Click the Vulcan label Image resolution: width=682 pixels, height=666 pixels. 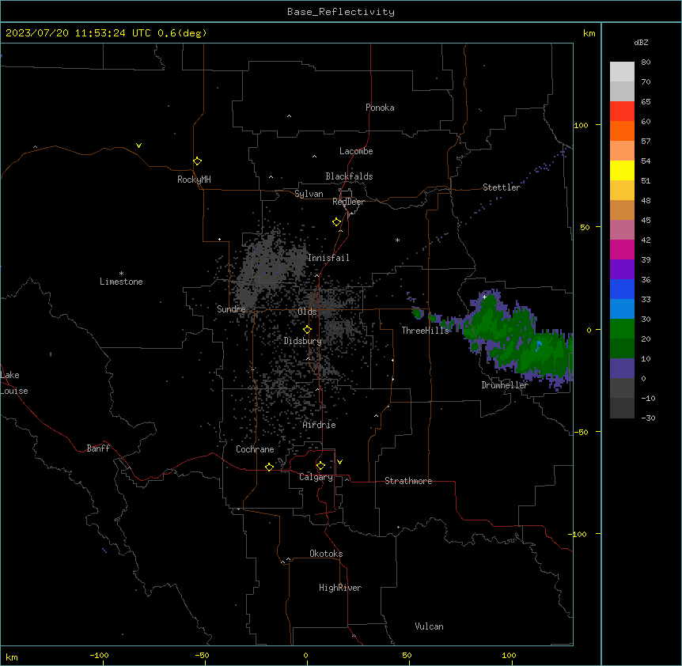tap(430, 626)
